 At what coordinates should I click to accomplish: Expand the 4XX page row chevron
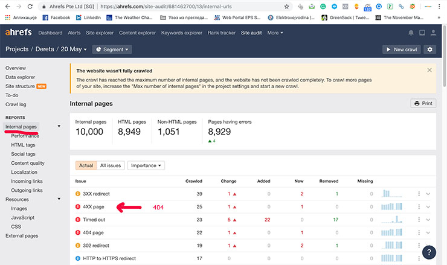coord(428,207)
